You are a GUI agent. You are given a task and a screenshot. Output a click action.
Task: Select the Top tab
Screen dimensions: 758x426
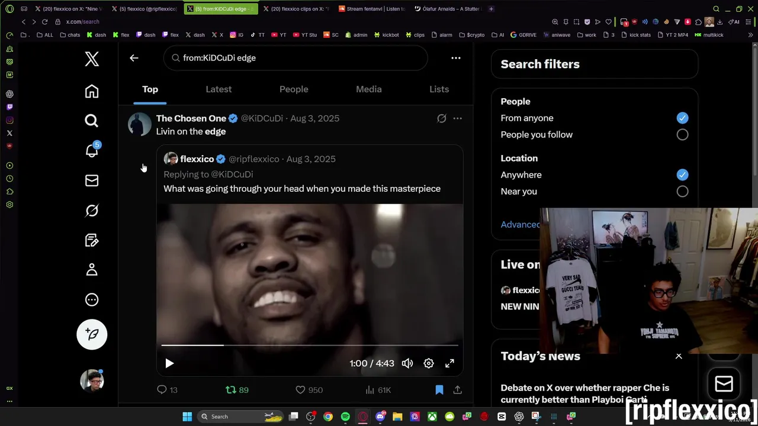(150, 89)
